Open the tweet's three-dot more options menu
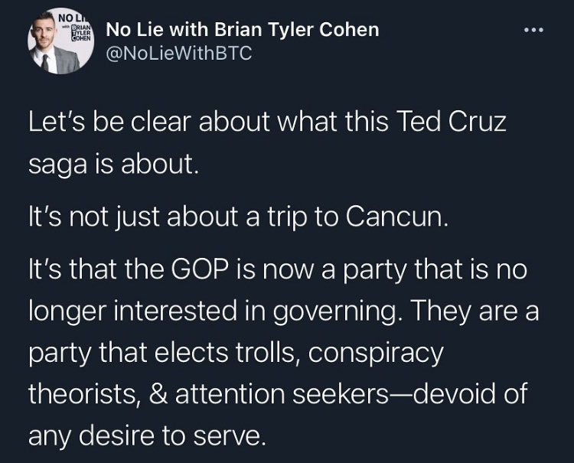The image size is (574, 463). coord(533,31)
